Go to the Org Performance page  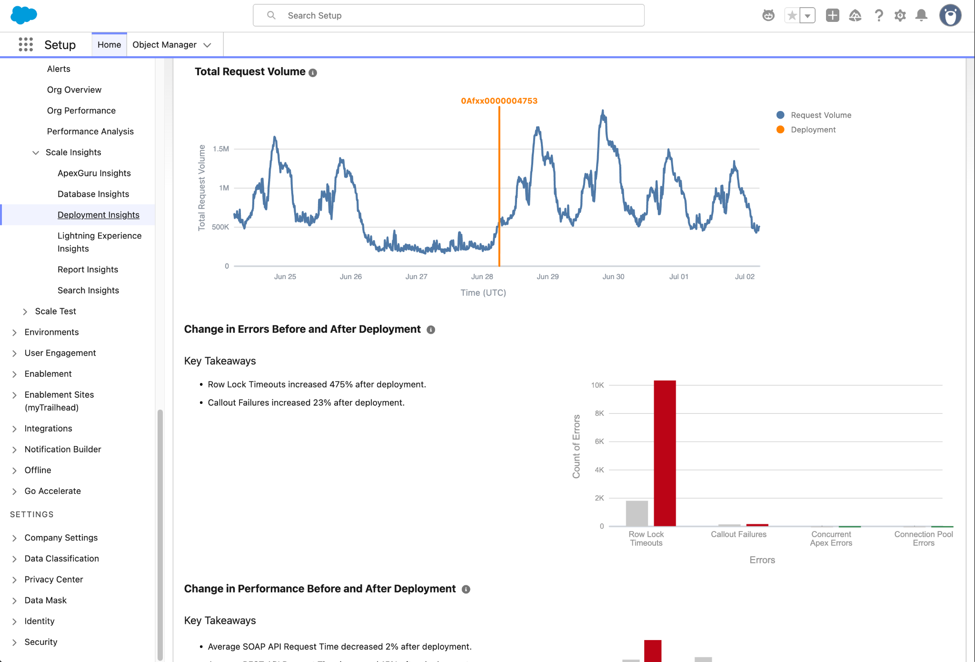point(81,110)
